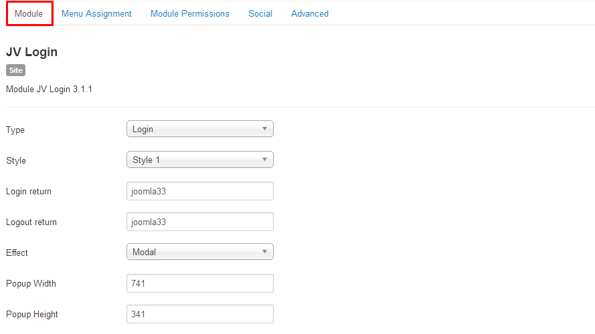This screenshot has height=334, width=595.
Task: Open the Module tab
Action: [29, 13]
